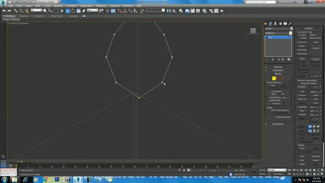325x183 pixels.
Task: Activate the Select and Scale tool
Action: click(x=79, y=11)
